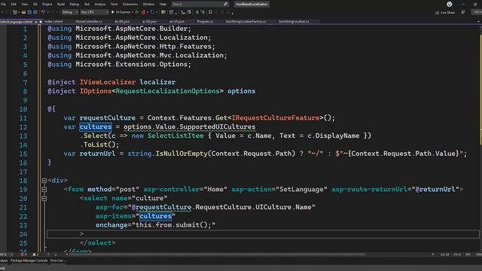The image size is (482, 271).
Task: Click the Open File folder icon
Action: (x=23, y=12)
